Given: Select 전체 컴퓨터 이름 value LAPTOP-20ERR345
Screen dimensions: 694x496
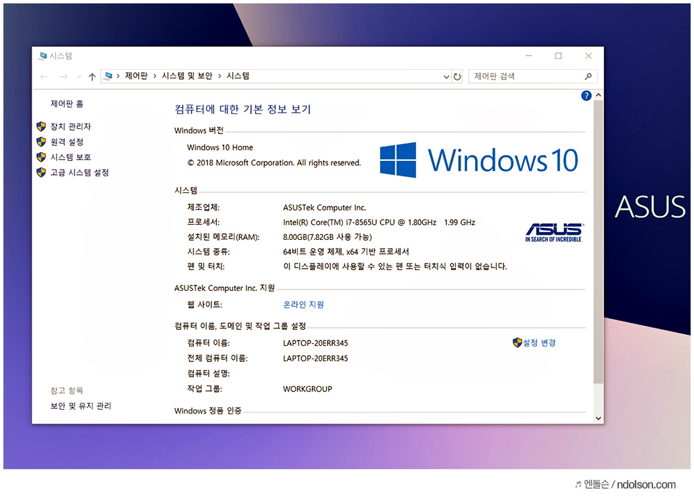Looking at the screenshot, I should (x=315, y=359).
